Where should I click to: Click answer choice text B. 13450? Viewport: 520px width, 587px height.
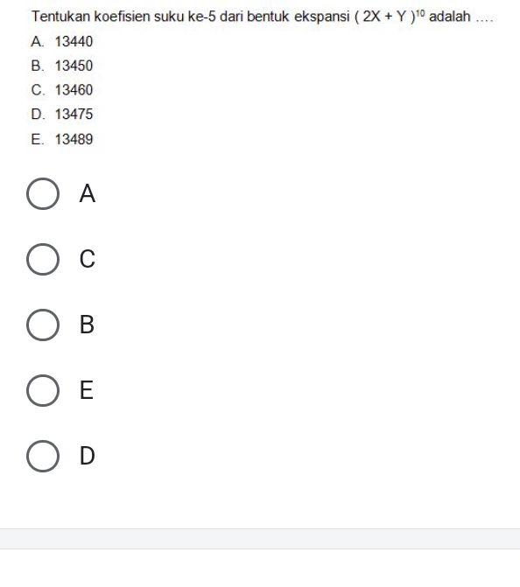62,66
